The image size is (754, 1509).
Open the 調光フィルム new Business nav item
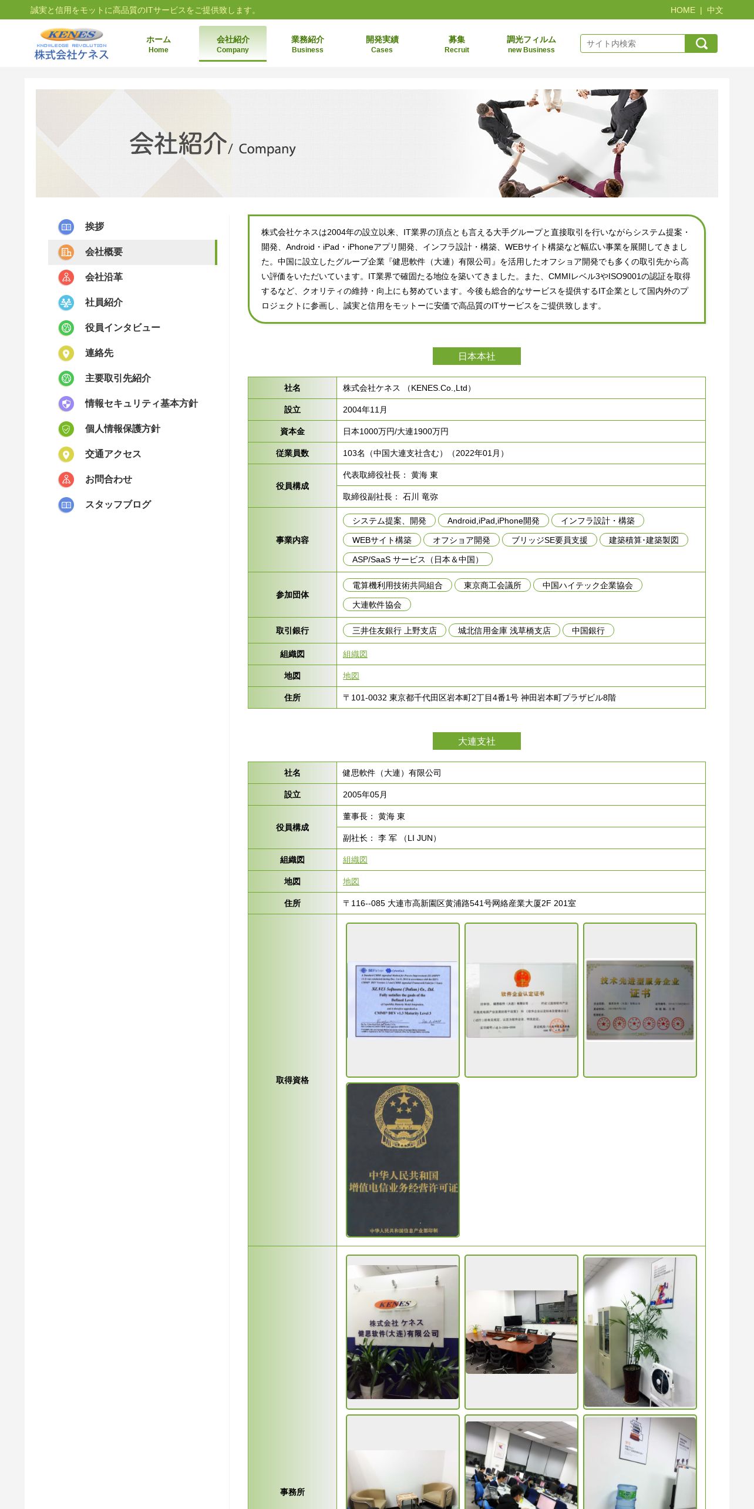[x=531, y=44]
